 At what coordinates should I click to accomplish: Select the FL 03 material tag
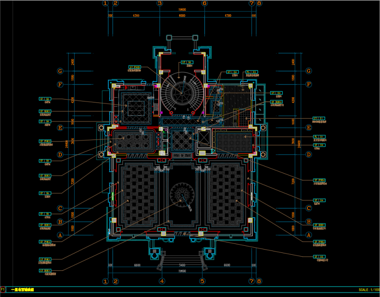[x=251, y=72]
